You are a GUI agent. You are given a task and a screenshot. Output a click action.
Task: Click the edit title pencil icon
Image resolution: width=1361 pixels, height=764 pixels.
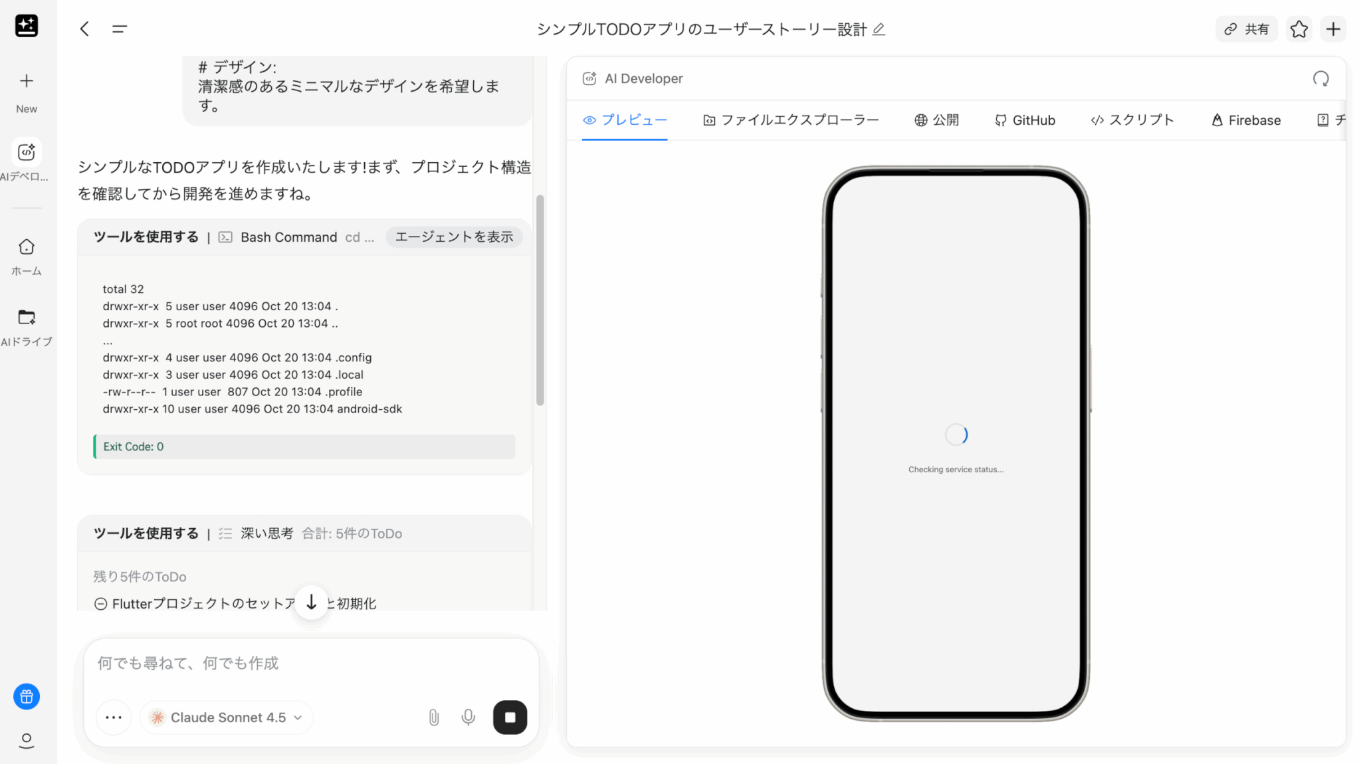point(879,29)
